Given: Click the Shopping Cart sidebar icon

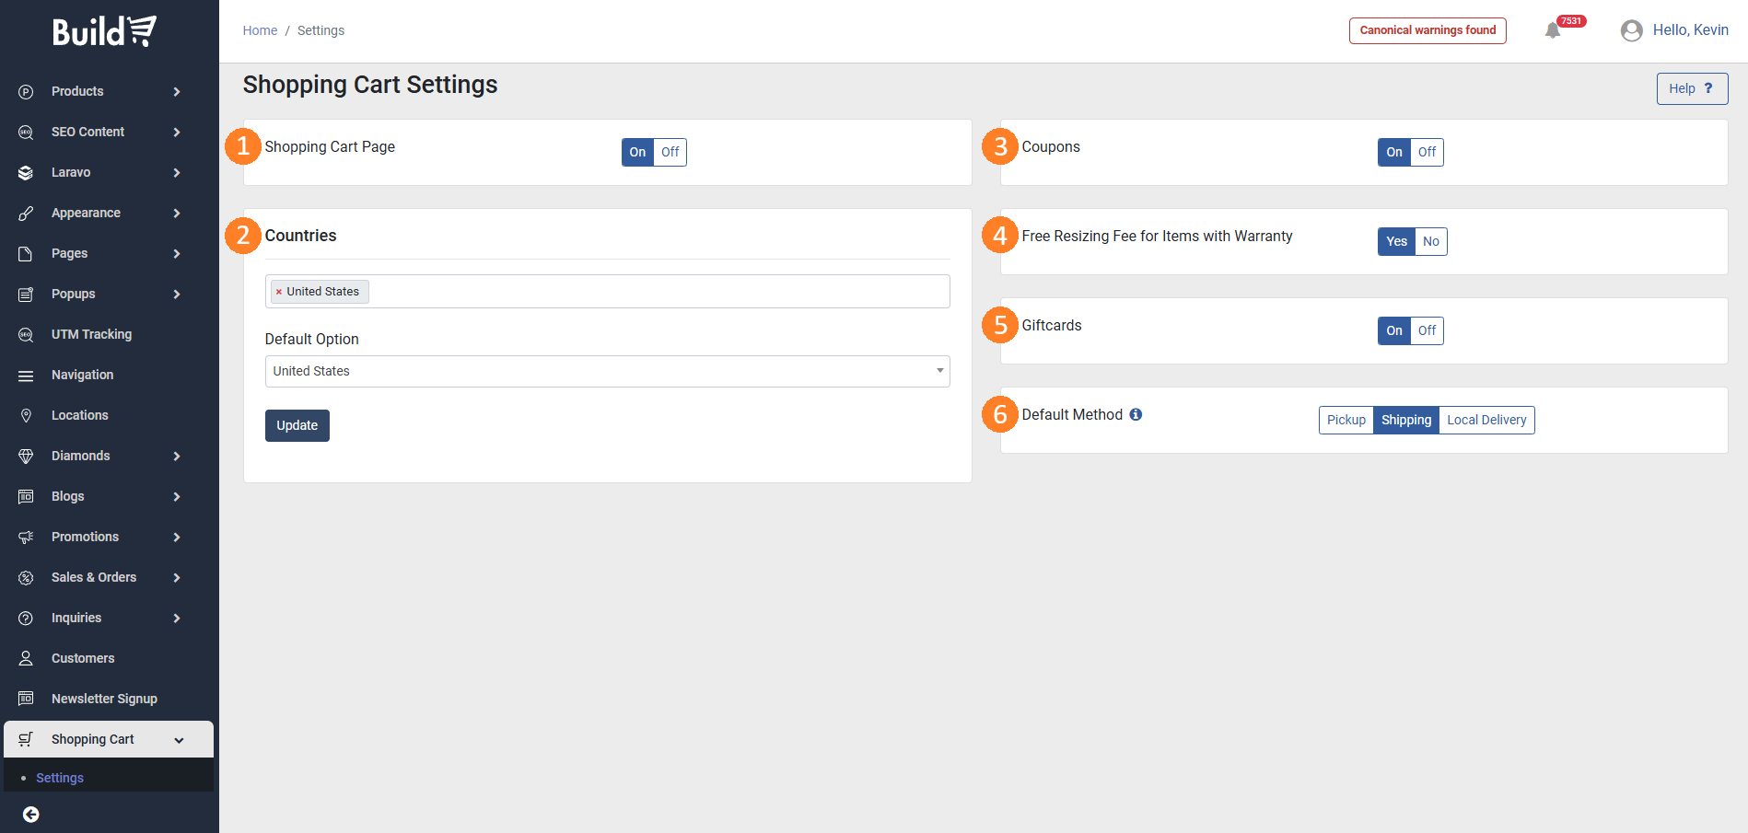Looking at the screenshot, I should [x=26, y=739].
